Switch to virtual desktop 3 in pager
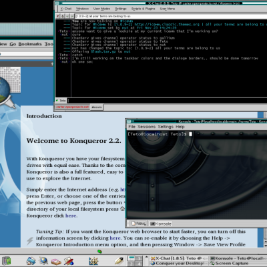 [x=139, y=258]
